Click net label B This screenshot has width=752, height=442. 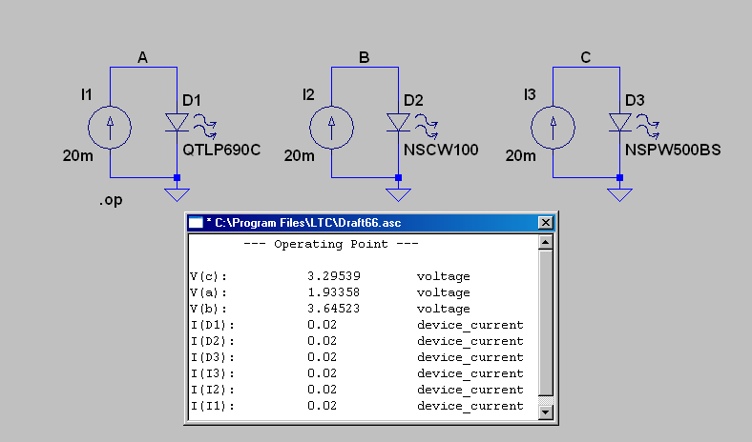364,58
